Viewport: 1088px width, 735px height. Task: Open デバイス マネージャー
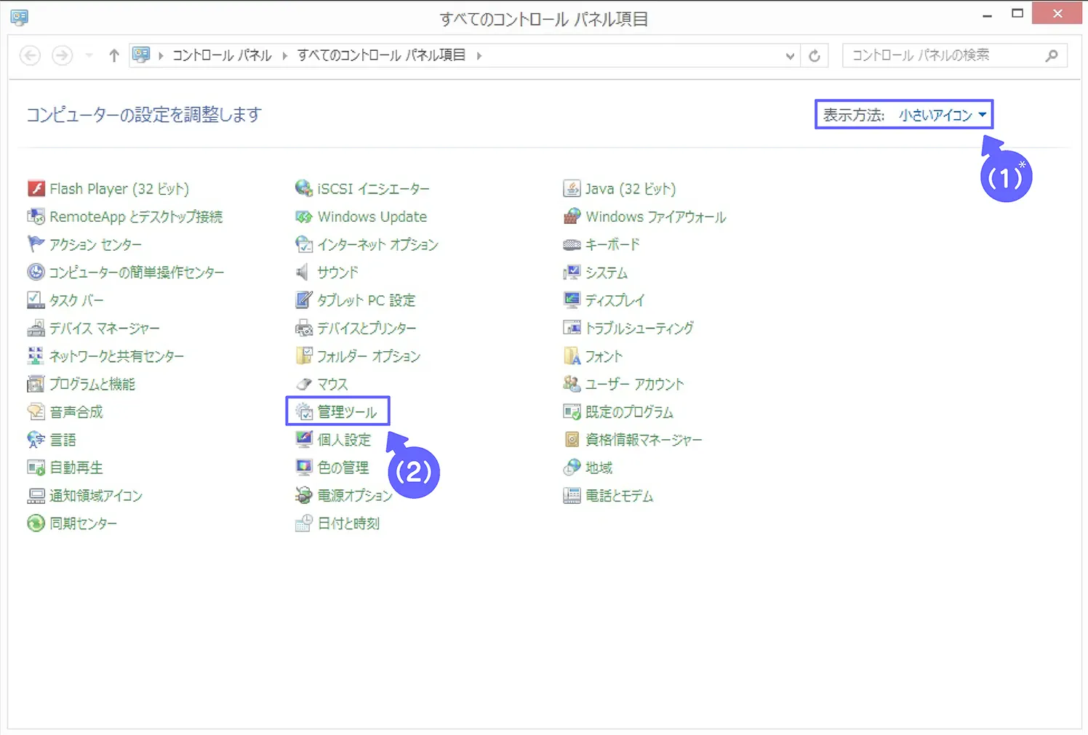point(105,328)
